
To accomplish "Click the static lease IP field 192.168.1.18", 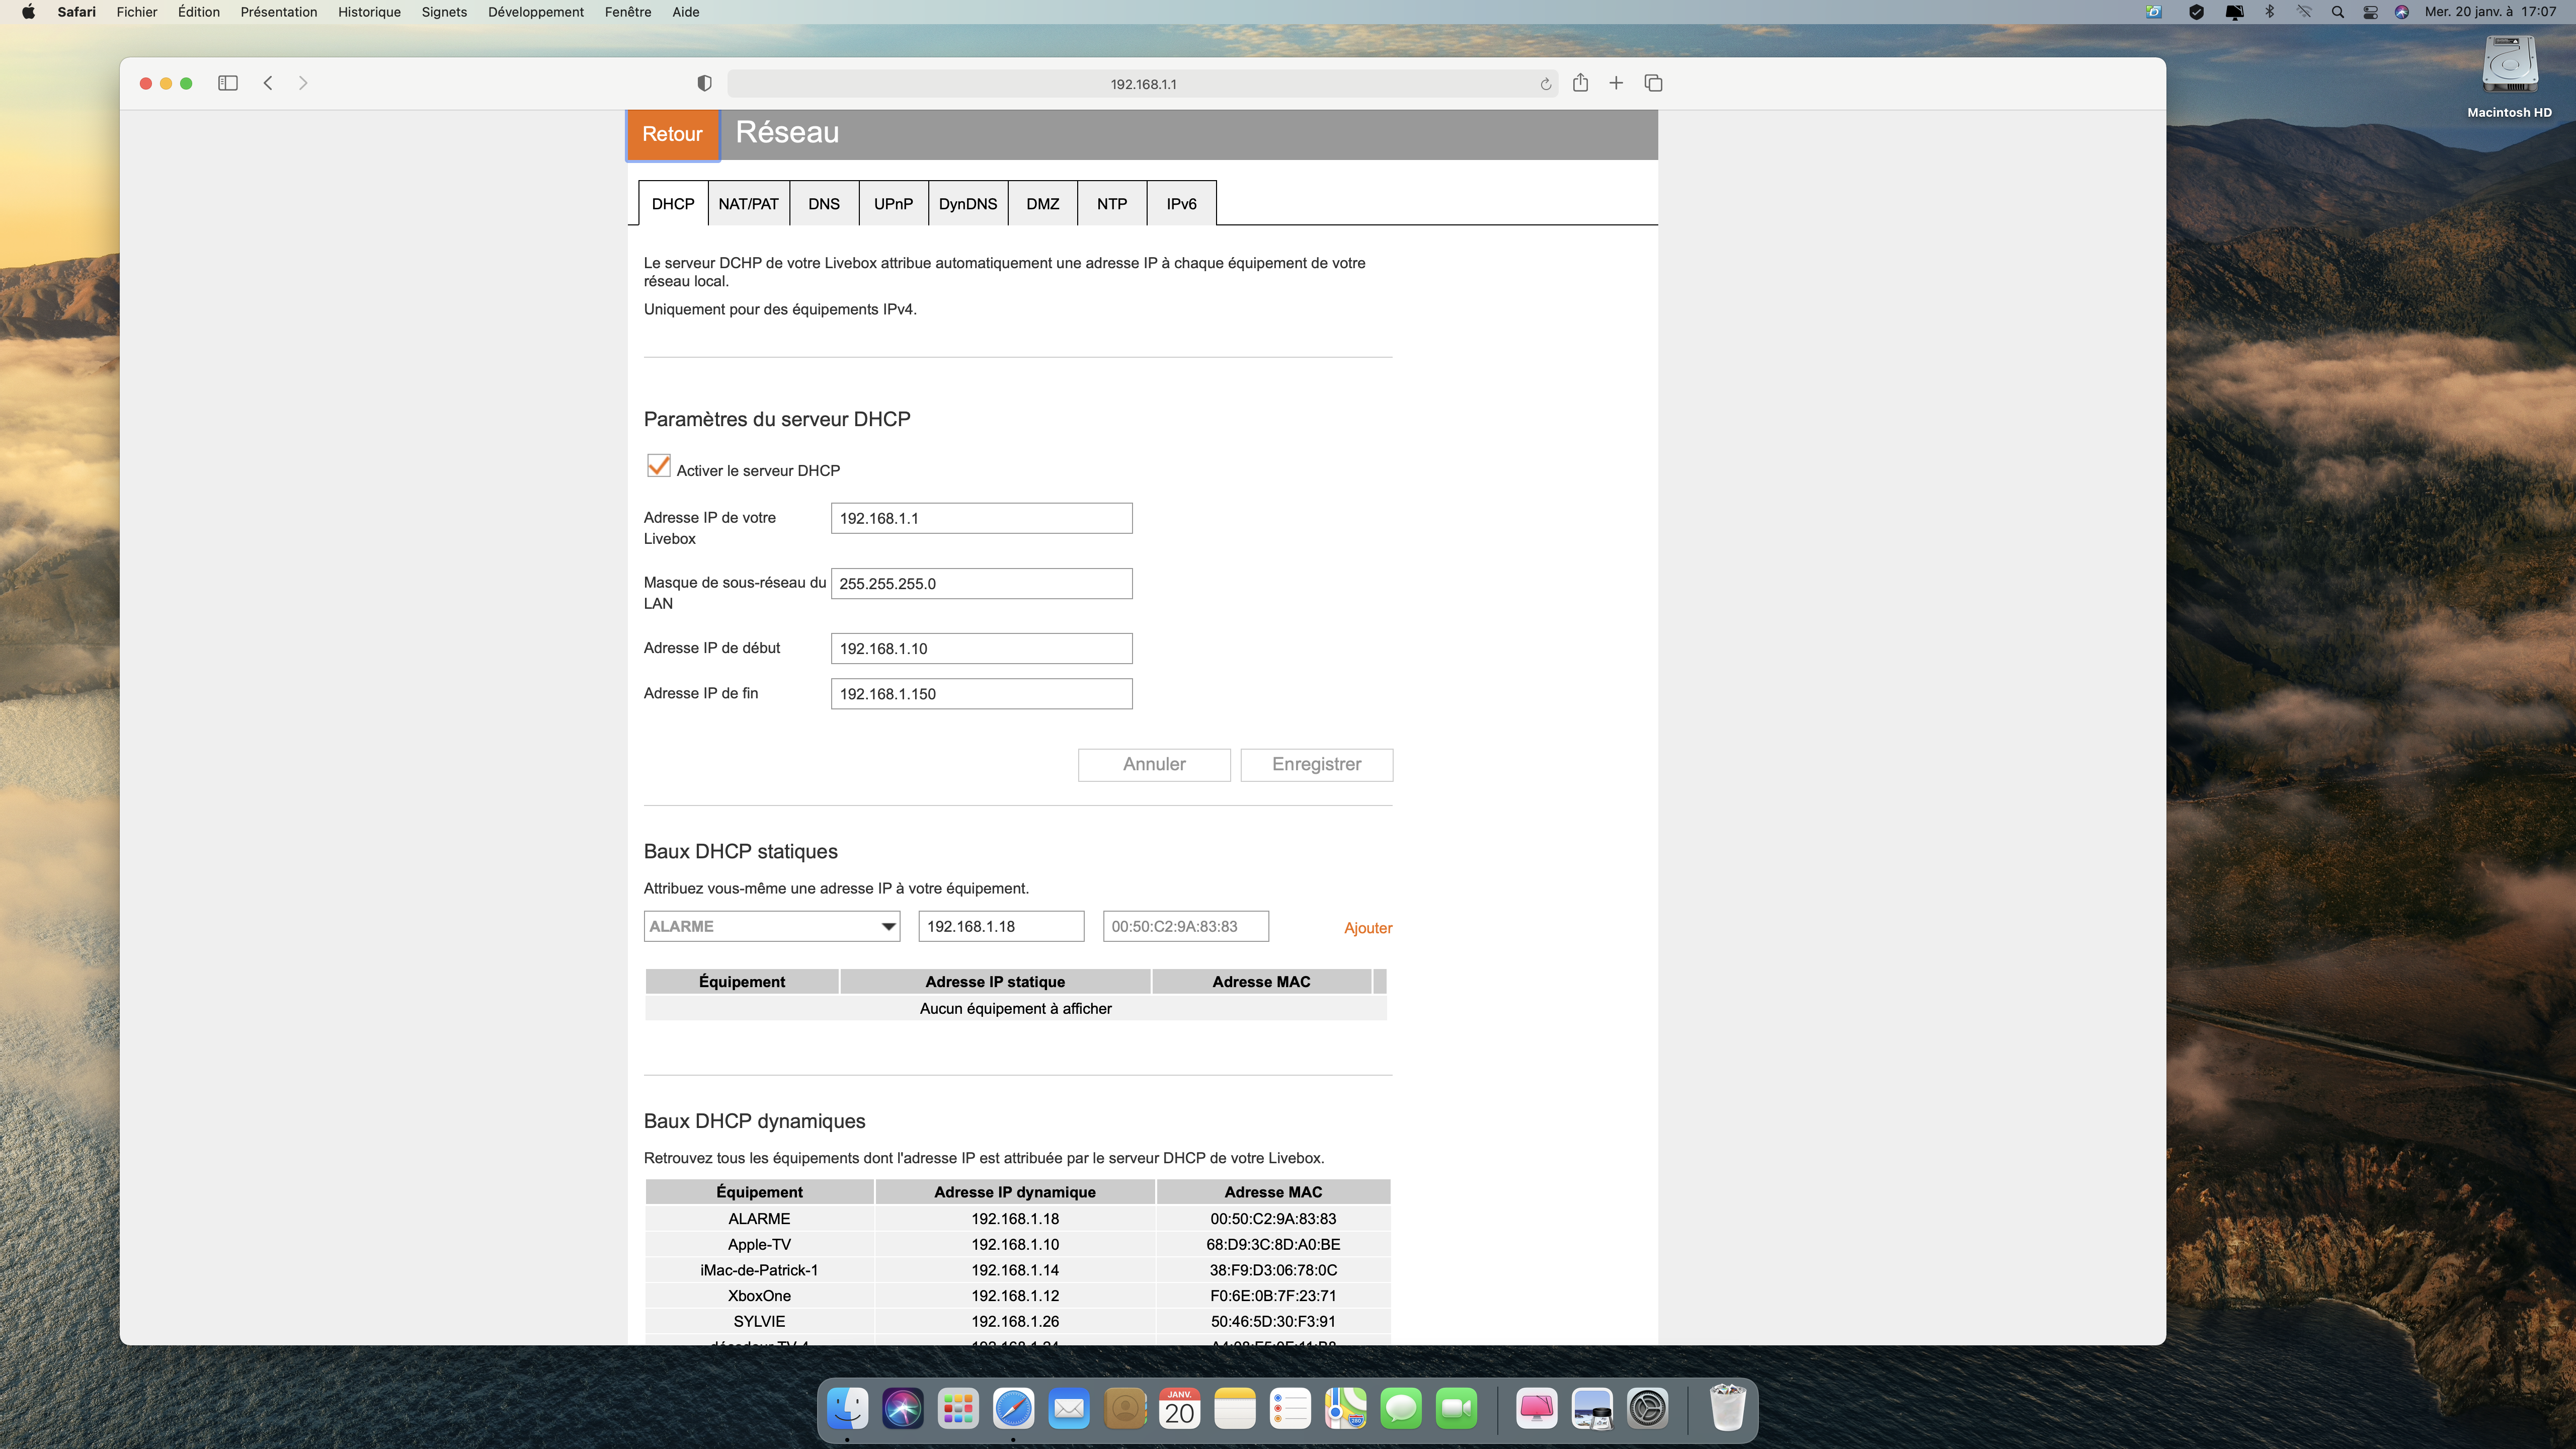I will pyautogui.click(x=1001, y=926).
